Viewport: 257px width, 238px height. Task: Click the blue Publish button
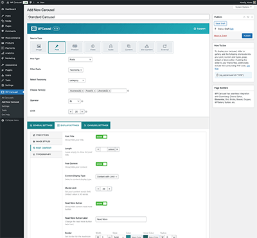(247, 35)
